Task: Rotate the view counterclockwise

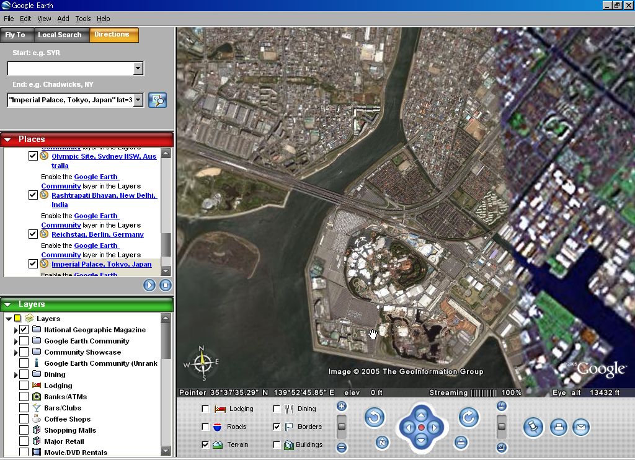Action: [374, 417]
